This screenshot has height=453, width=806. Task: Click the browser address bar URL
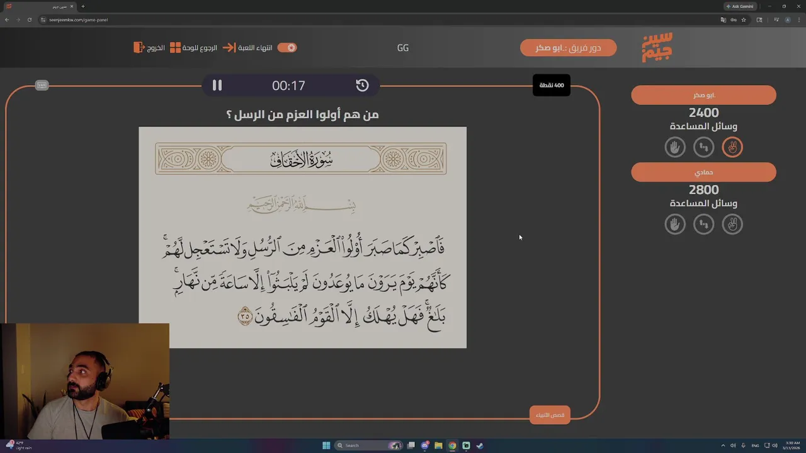(79, 20)
